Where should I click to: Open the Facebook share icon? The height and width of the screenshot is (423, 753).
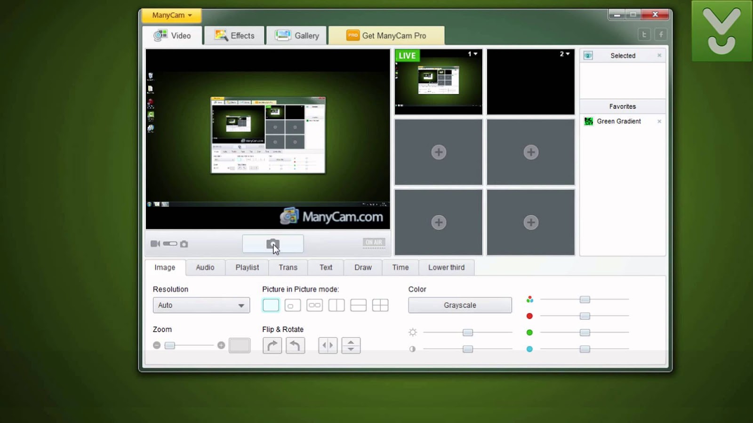[x=661, y=34]
